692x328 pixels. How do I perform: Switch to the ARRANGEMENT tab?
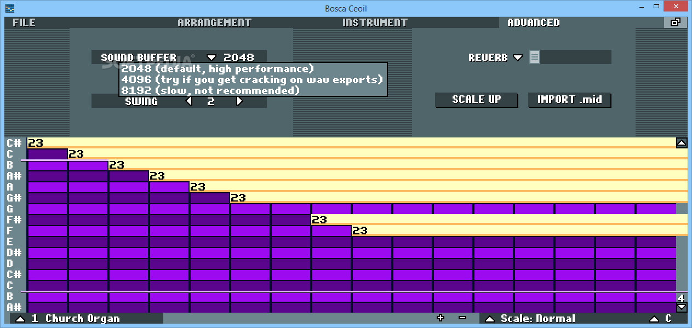click(214, 22)
